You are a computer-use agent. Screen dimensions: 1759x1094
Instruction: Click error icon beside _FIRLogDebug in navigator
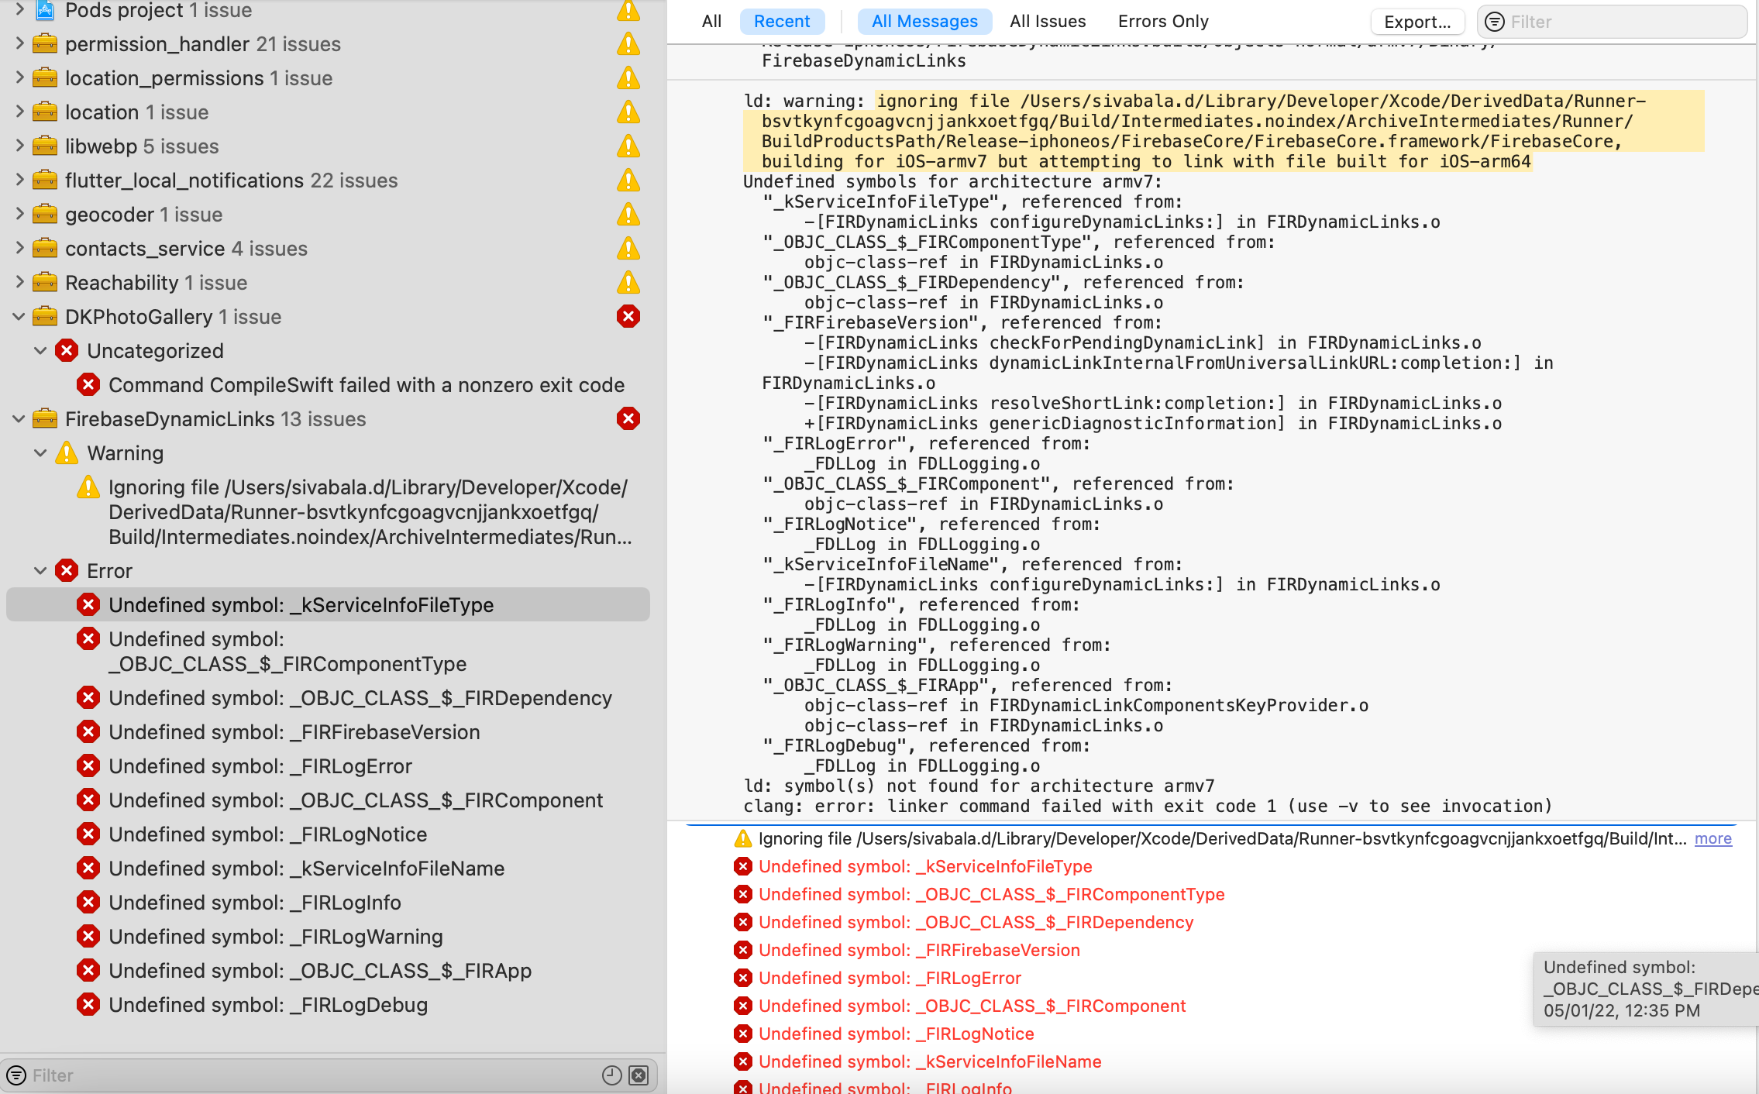point(88,1005)
